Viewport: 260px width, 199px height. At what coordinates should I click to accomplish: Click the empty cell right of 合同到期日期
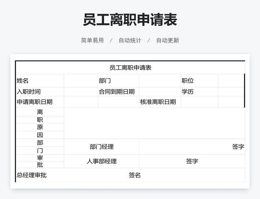[160, 92]
